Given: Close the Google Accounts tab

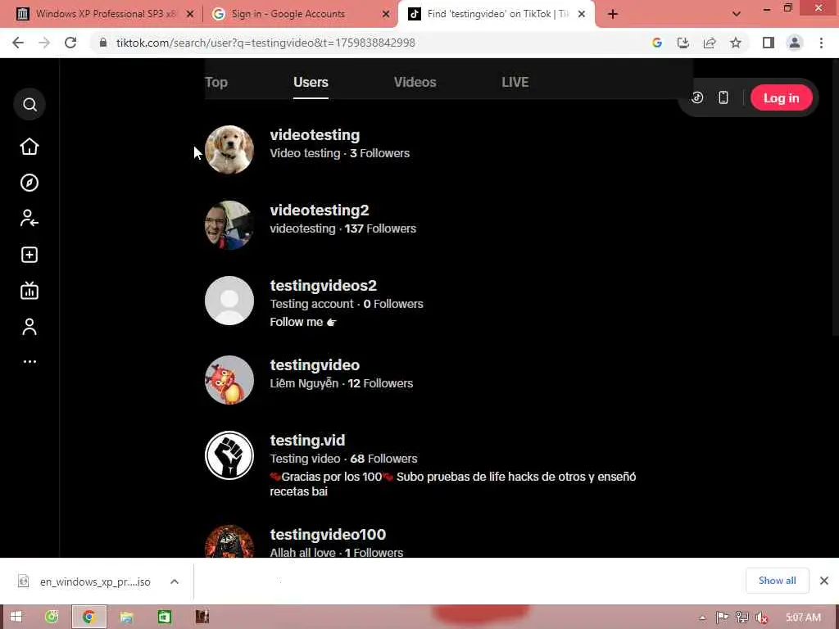Looking at the screenshot, I should pyautogui.click(x=386, y=15).
